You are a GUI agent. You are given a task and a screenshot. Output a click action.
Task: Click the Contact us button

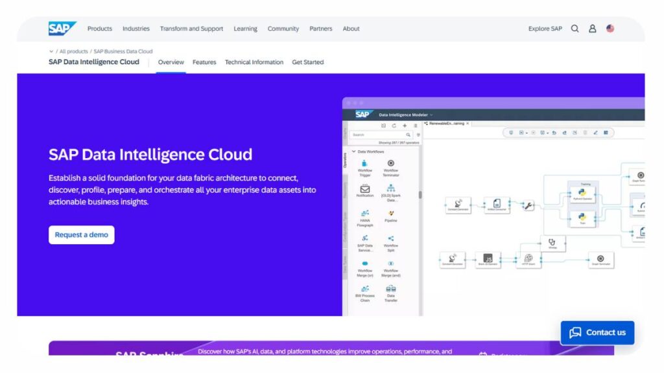coord(597,333)
